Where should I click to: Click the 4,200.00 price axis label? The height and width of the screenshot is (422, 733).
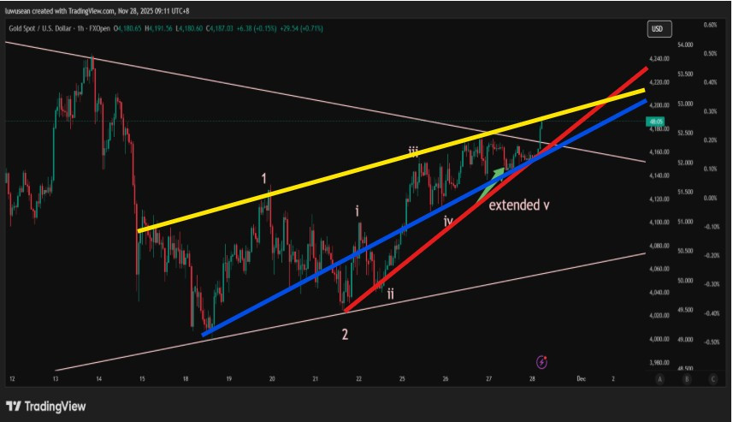(659, 106)
